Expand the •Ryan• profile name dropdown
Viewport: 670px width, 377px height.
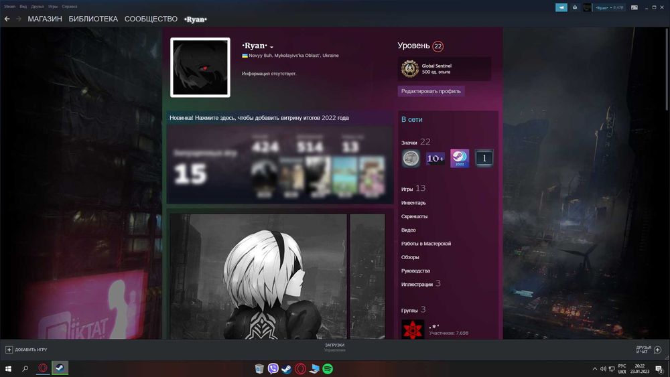[x=272, y=47]
